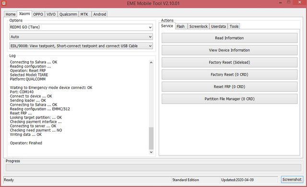Click 'Sending loader ... OK' log line
Screen dimensions: 307x187
tap(28, 100)
